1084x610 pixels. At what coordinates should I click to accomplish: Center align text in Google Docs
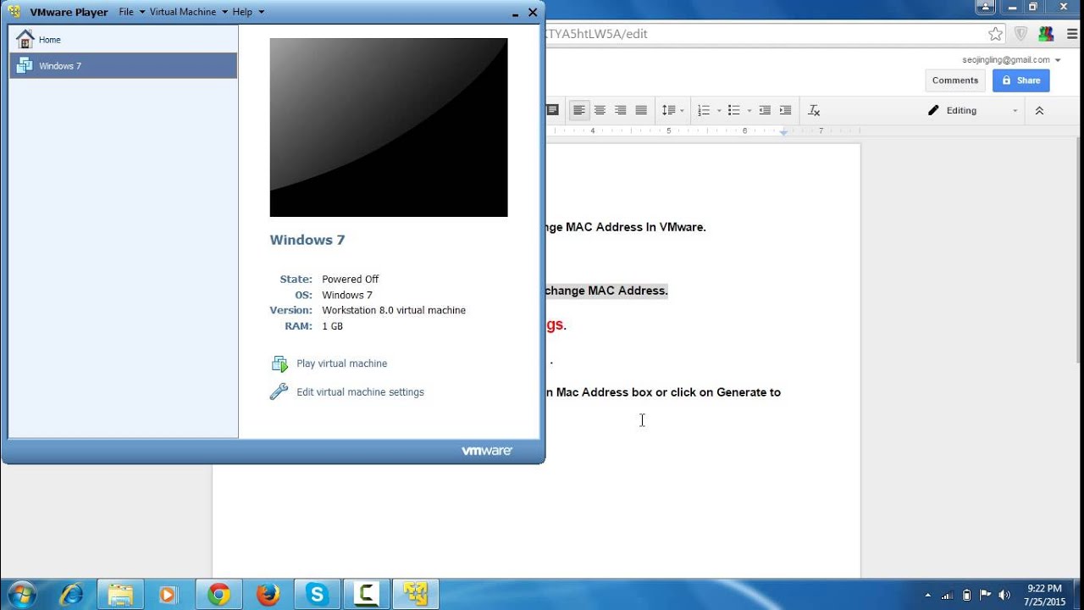point(600,110)
